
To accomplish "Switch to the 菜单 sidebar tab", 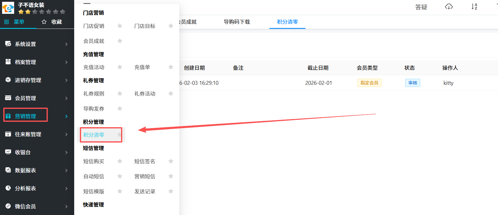I will point(18,22).
